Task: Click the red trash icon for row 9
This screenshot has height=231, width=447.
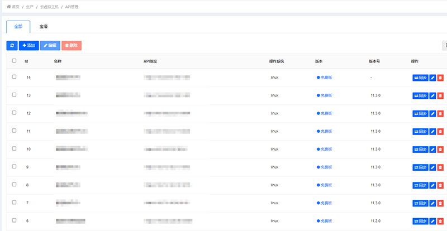Action: pos(440,167)
